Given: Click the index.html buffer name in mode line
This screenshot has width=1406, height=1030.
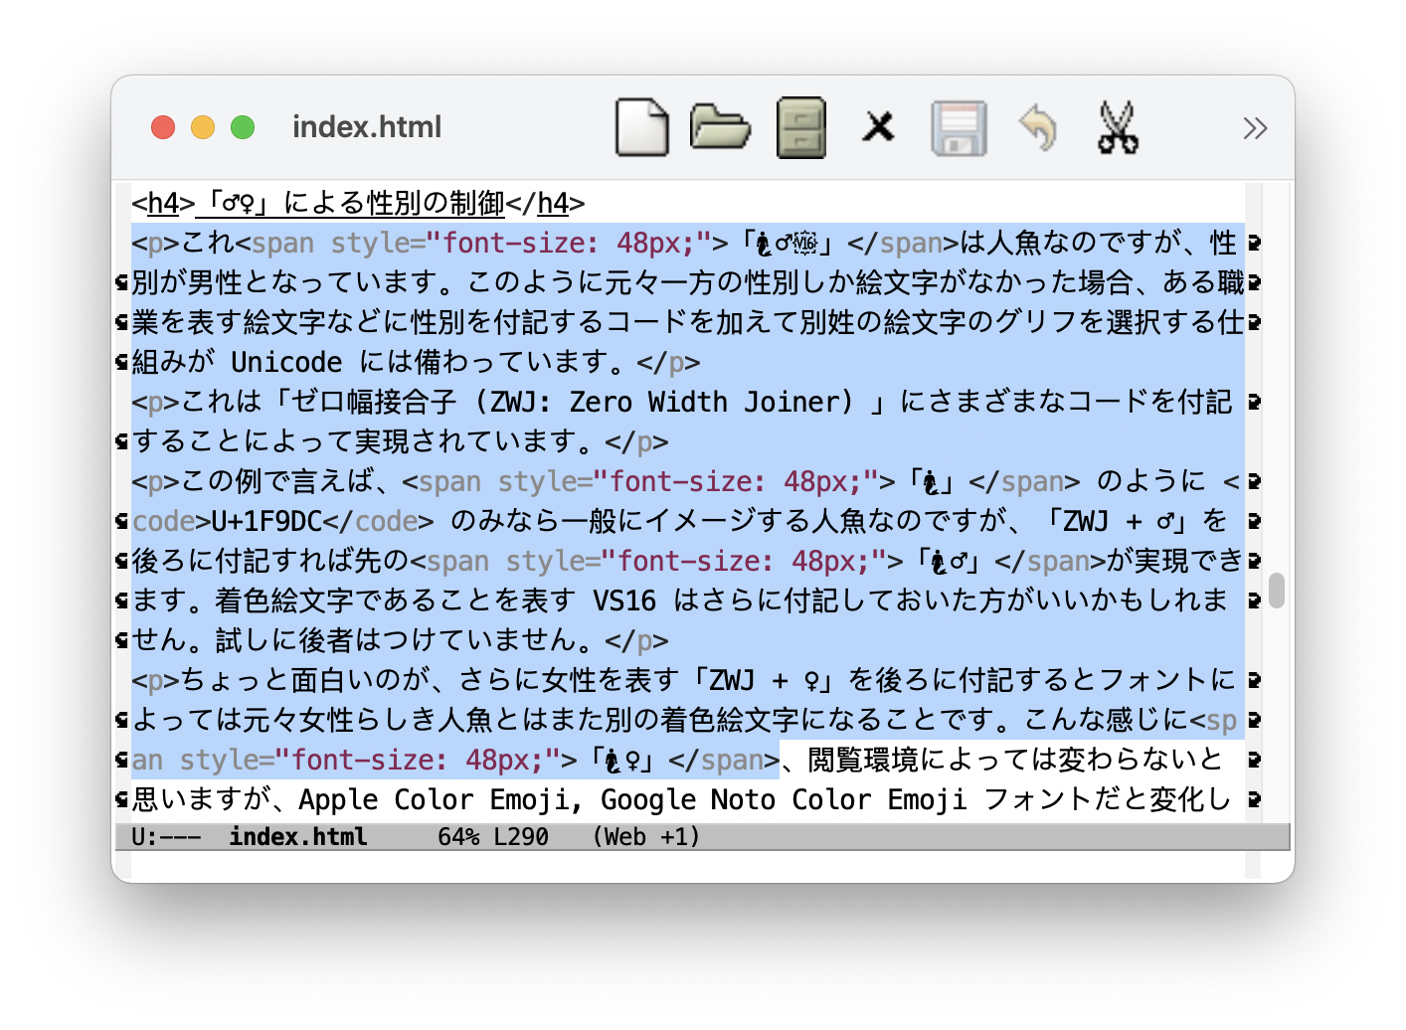Looking at the screenshot, I should tap(298, 837).
